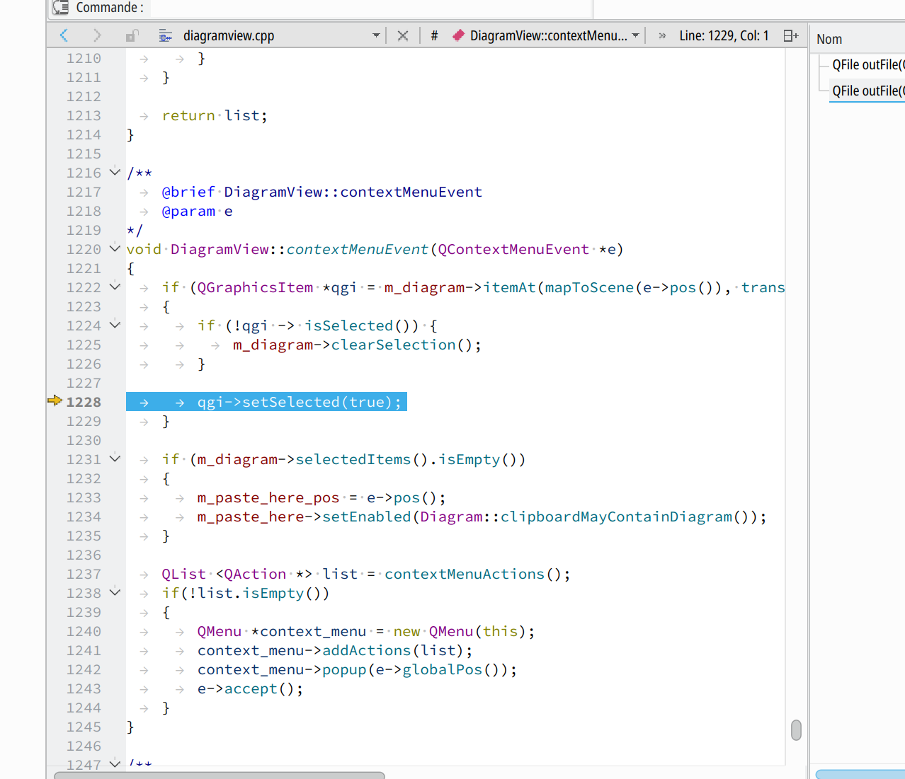Image resolution: width=905 pixels, height=779 pixels.
Task: Click m_diagram->clearSelection(); on line 1225
Action: point(357,345)
